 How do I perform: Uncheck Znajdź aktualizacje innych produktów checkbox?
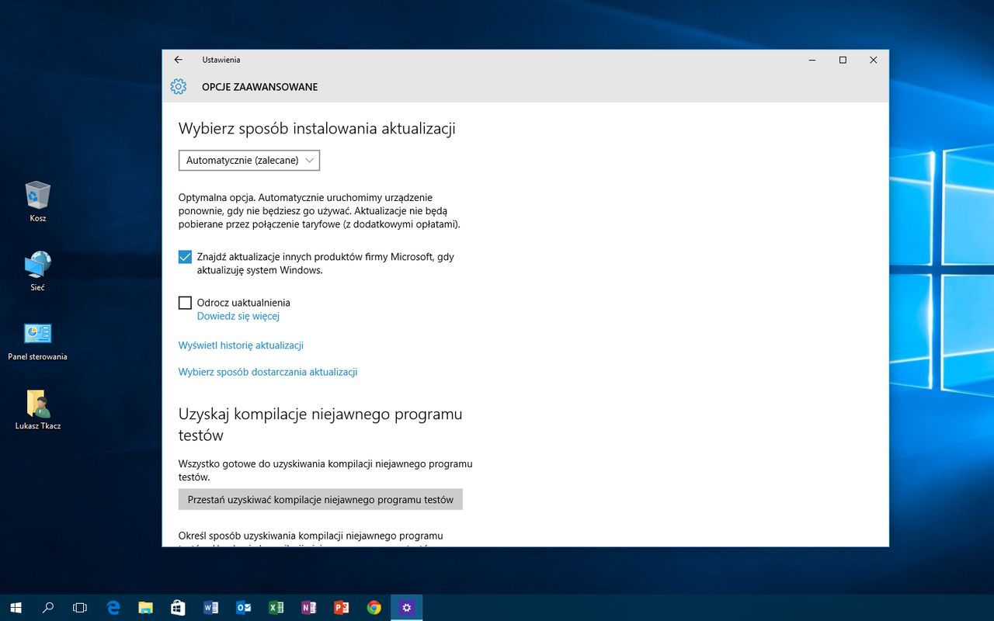[185, 257]
